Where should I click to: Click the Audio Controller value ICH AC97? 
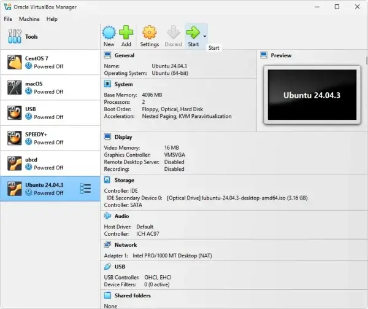tap(148, 234)
